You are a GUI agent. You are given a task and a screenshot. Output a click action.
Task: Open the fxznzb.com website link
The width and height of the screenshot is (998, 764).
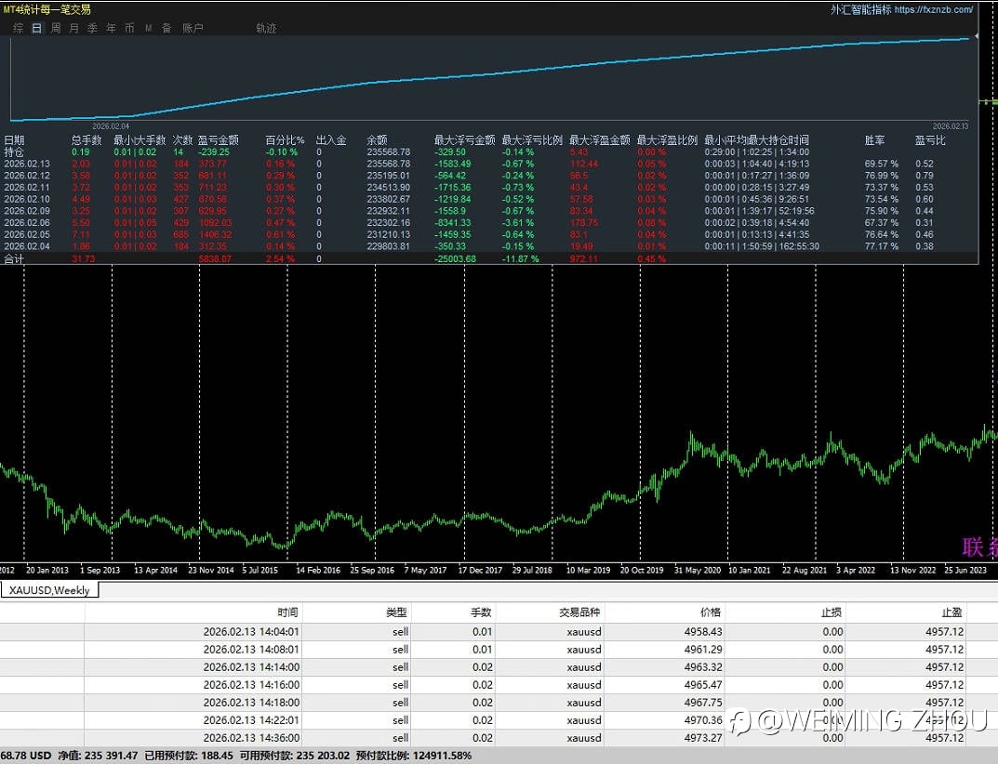[934, 10]
